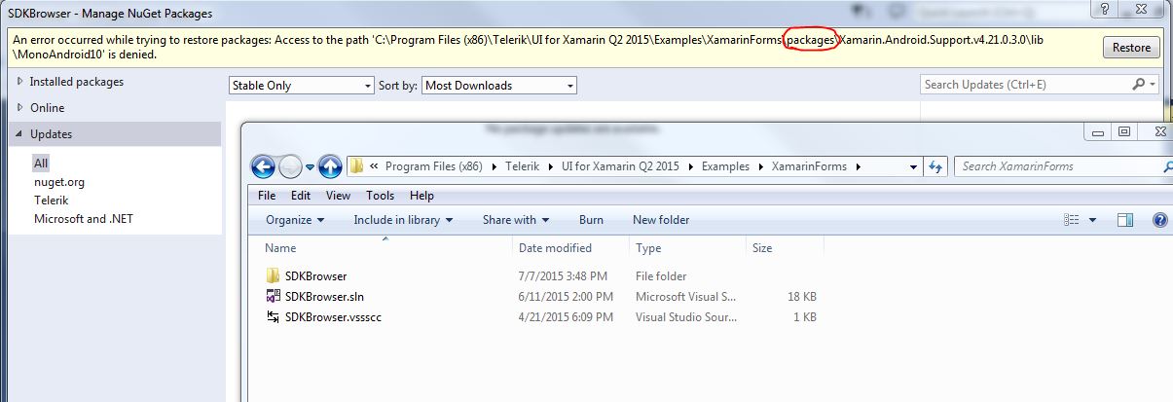Open the recent locations dropdown arrow
This screenshot has width=1173, height=402.
[310, 167]
